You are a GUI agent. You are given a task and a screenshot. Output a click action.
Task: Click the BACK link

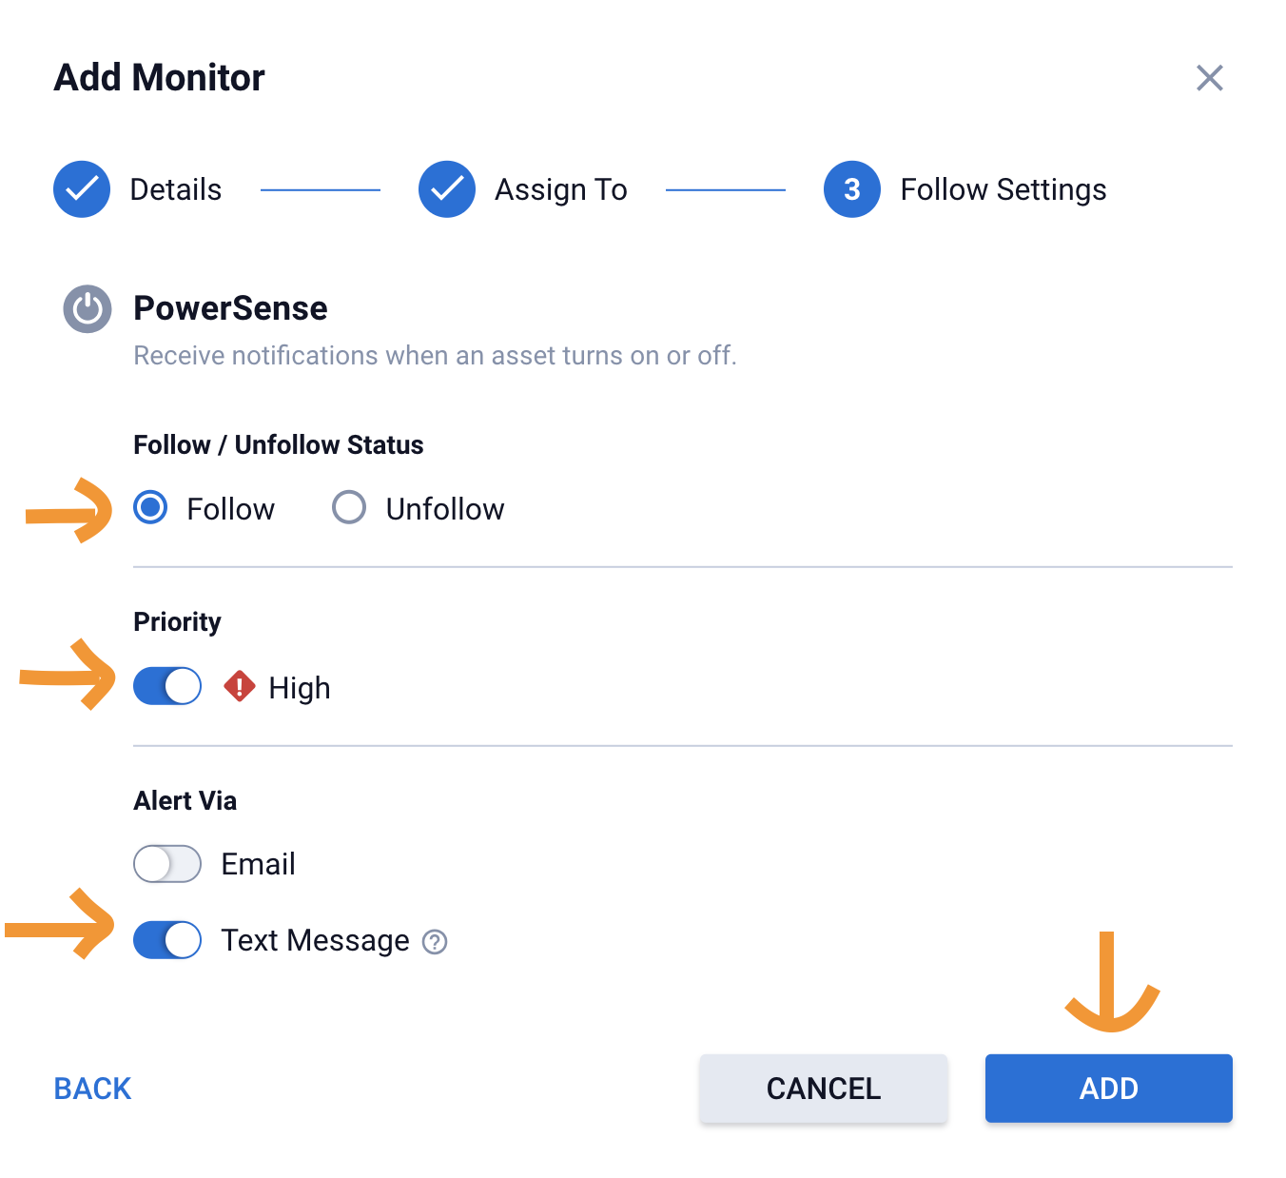(92, 1089)
